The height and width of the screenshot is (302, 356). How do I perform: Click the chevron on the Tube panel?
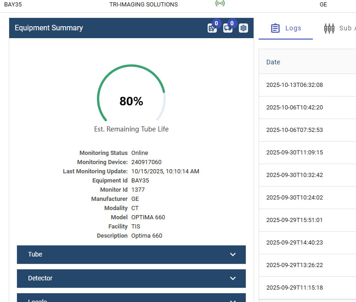(x=233, y=255)
